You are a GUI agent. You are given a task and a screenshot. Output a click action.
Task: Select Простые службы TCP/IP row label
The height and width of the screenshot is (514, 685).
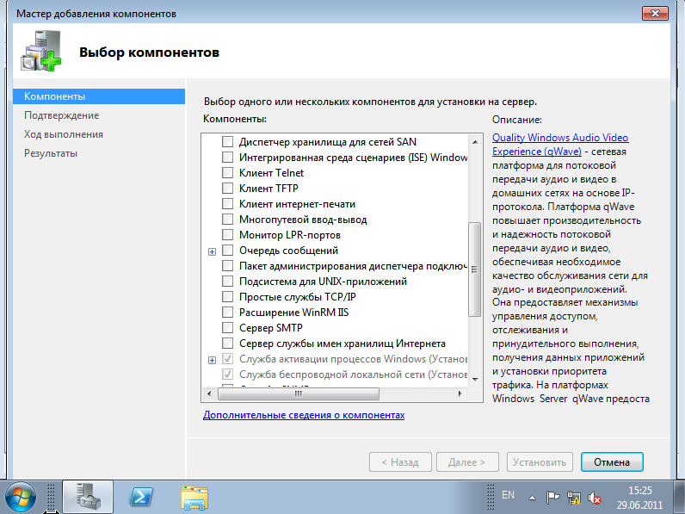pyautogui.click(x=298, y=297)
